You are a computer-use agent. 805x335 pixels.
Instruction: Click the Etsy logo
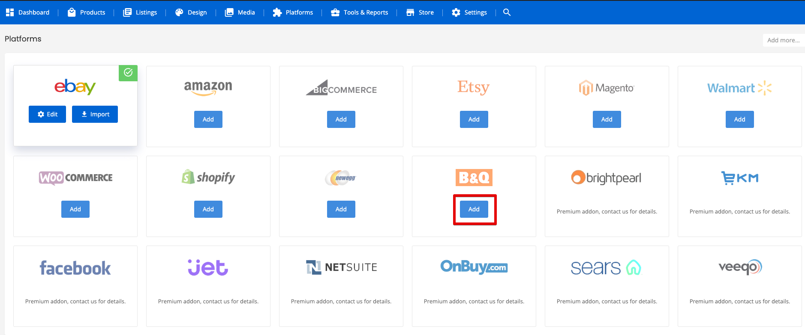[474, 87]
